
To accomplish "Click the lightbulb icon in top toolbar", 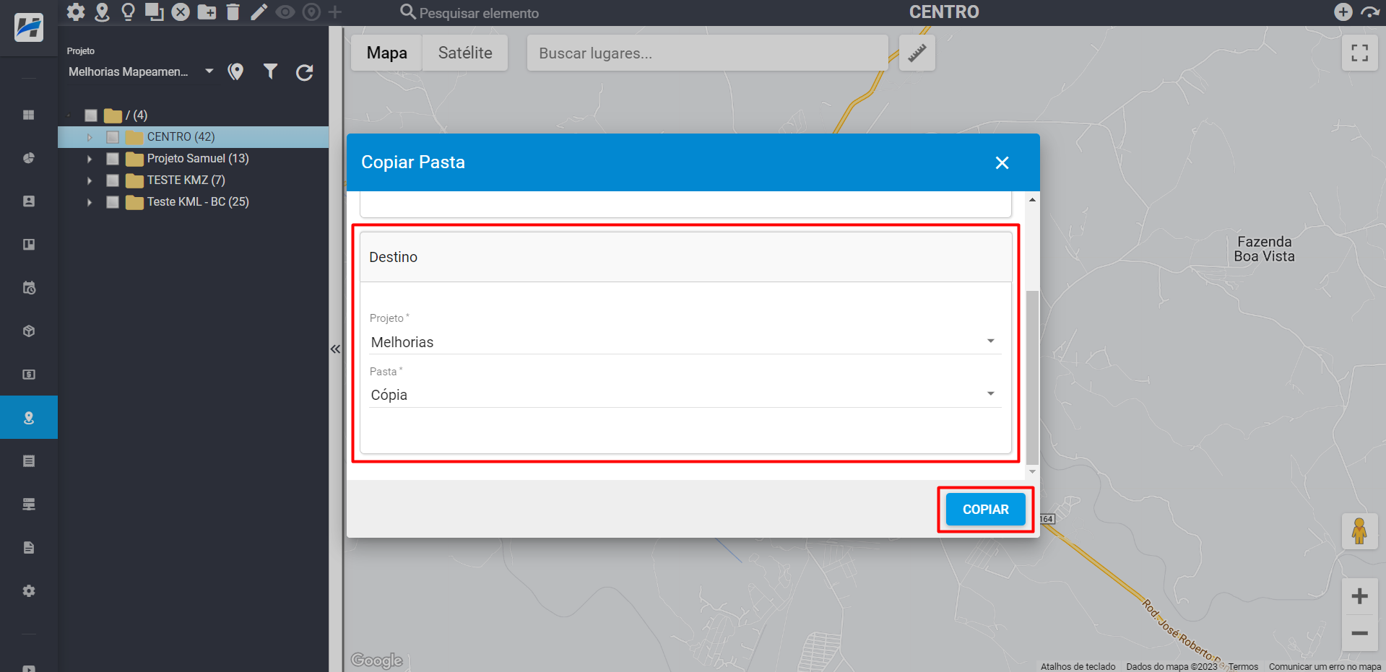I will 129,12.
